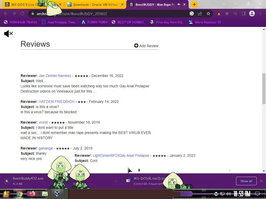Click the scrollbar up arrow
266x199 pixels.
coord(264,29)
